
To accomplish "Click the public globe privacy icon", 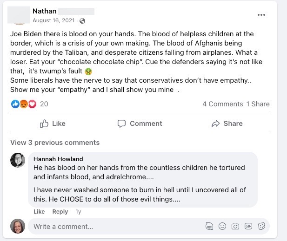I will [82, 21].
